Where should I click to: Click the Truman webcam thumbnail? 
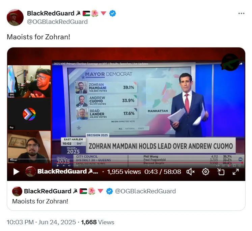pos(29,147)
